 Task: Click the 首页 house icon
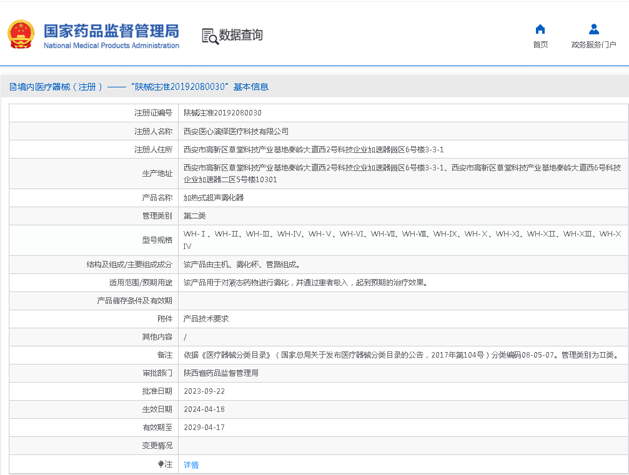[540, 29]
